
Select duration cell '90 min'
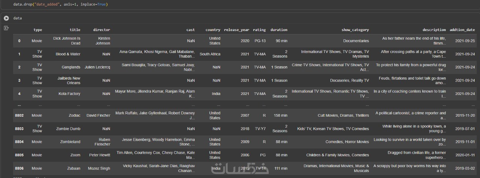pyautogui.click(x=282, y=41)
